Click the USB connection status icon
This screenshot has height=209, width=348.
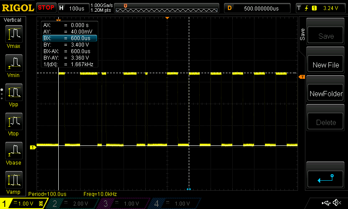point(326,202)
